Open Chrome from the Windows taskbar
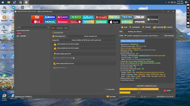 (x=20, y=2)
